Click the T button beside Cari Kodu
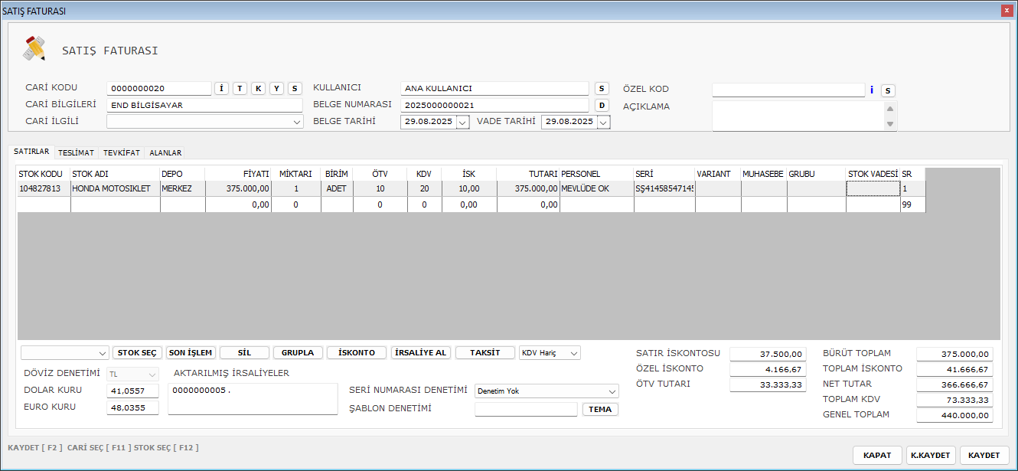Viewport: 1018px width, 471px height. click(x=240, y=89)
